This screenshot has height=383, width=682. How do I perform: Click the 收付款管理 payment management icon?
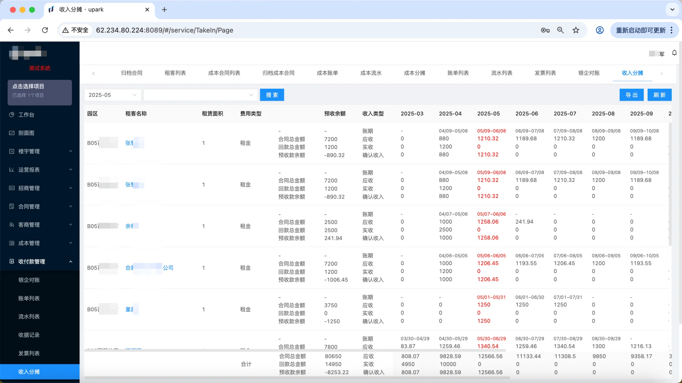coord(12,261)
